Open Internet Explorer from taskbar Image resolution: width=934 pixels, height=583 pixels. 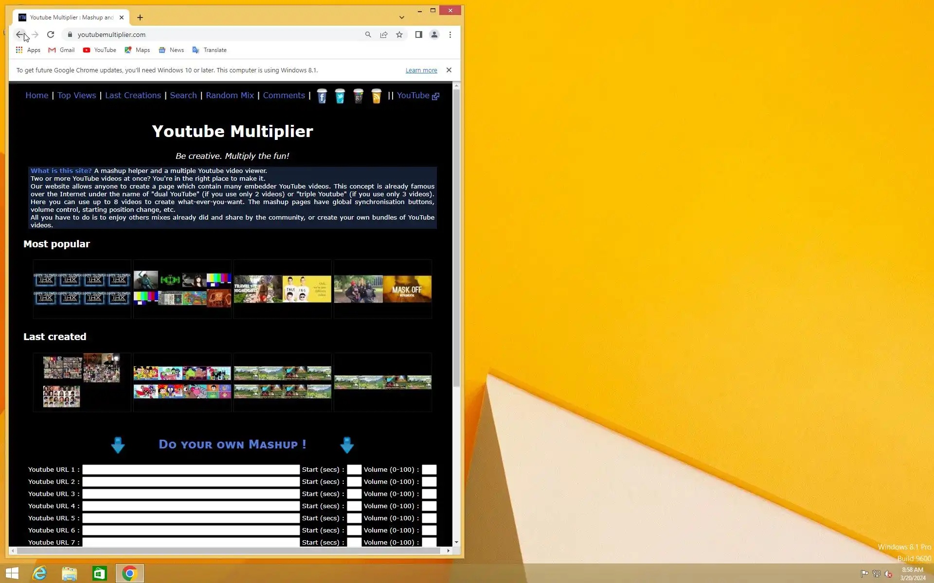click(x=39, y=573)
